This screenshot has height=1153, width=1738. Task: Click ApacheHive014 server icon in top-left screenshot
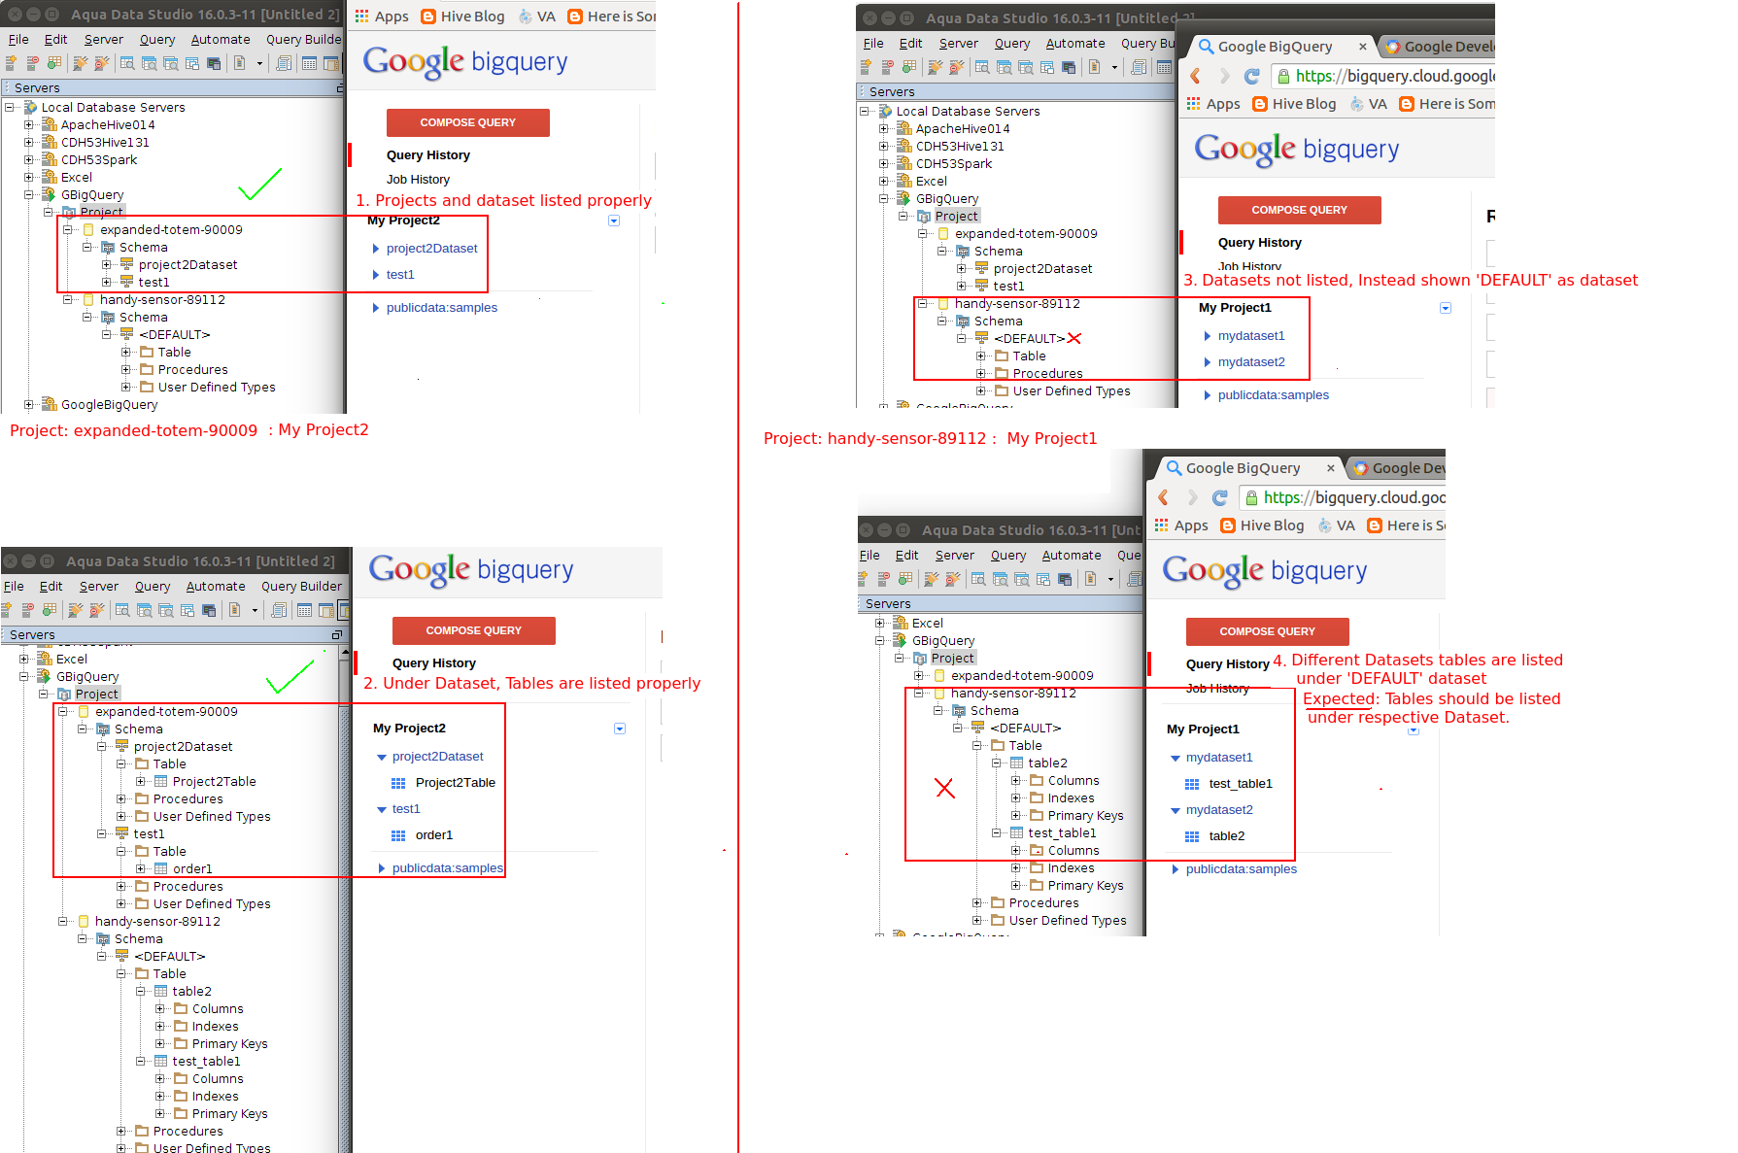pos(49,124)
